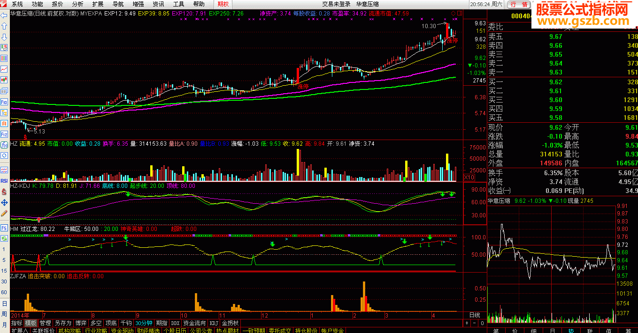Select the 周 weekly period in the sidebar
The width and height of the screenshot is (638, 333).
(x=4, y=314)
